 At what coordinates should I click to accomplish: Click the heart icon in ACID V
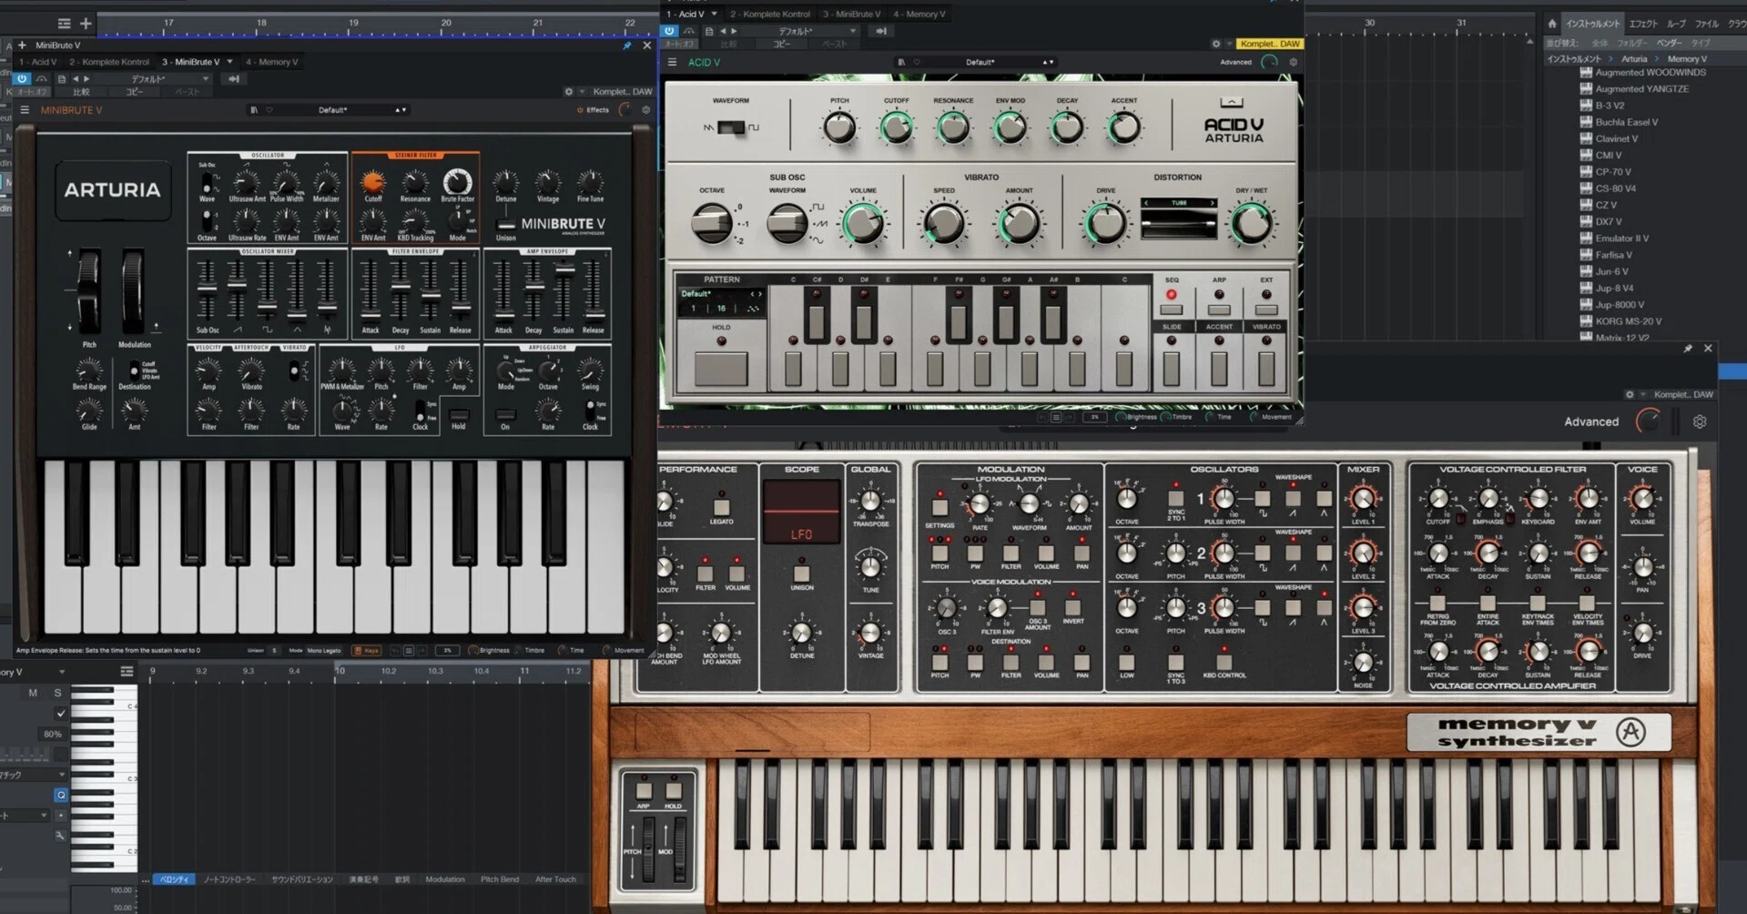coord(917,63)
